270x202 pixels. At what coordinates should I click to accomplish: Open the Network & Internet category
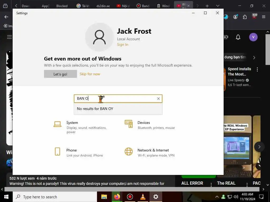pyautogui.click(x=150, y=152)
